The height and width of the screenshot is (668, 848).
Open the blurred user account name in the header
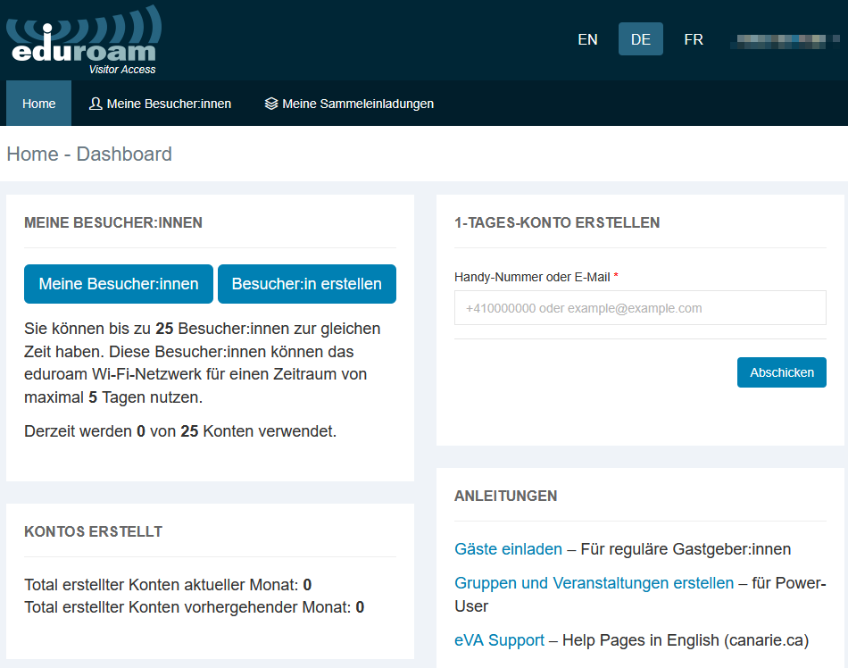783,40
